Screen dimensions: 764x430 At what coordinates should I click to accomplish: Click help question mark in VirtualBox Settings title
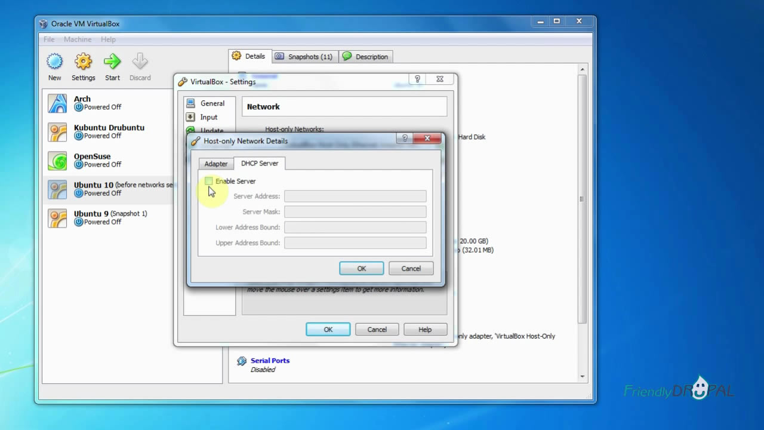pyautogui.click(x=417, y=79)
